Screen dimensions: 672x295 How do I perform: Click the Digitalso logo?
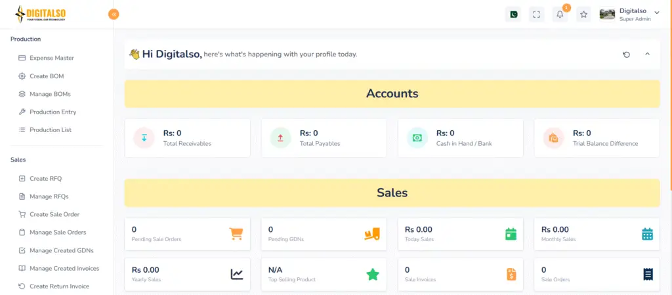coord(40,14)
